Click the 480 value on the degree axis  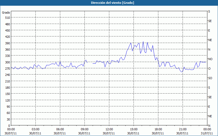pos(8,24)
